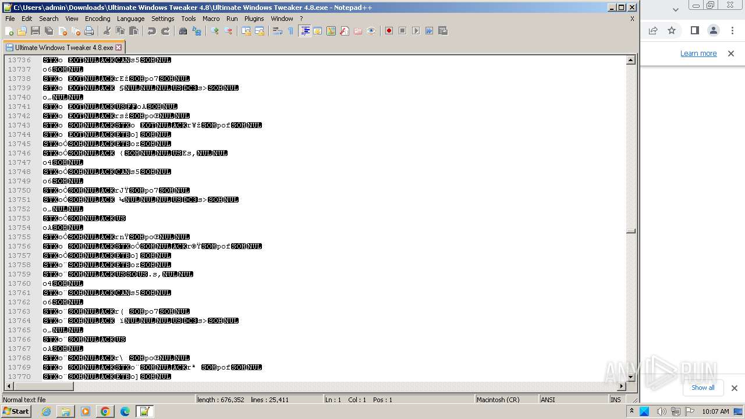Click the Open file toolbar icon
Image resolution: width=745 pixels, height=419 pixels.
coord(22,31)
